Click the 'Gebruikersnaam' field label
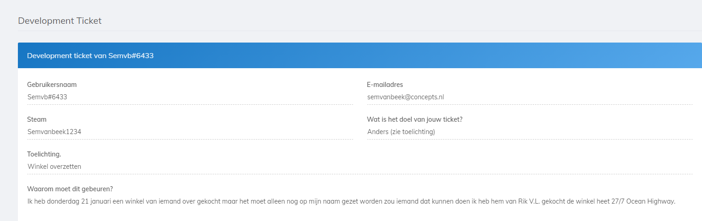 pyautogui.click(x=52, y=85)
